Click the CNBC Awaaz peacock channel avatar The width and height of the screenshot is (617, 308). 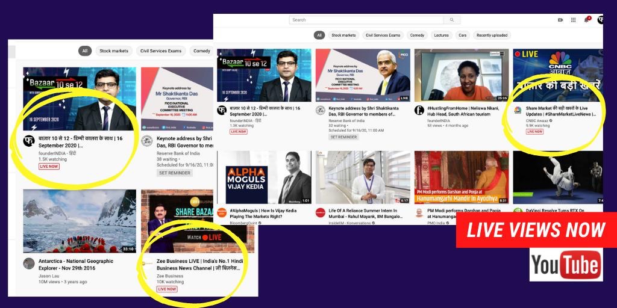[x=518, y=110]
